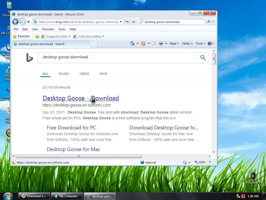Switch to the VIDEOS results tab
Screen dimensions: 266x200
pos(84,74)
